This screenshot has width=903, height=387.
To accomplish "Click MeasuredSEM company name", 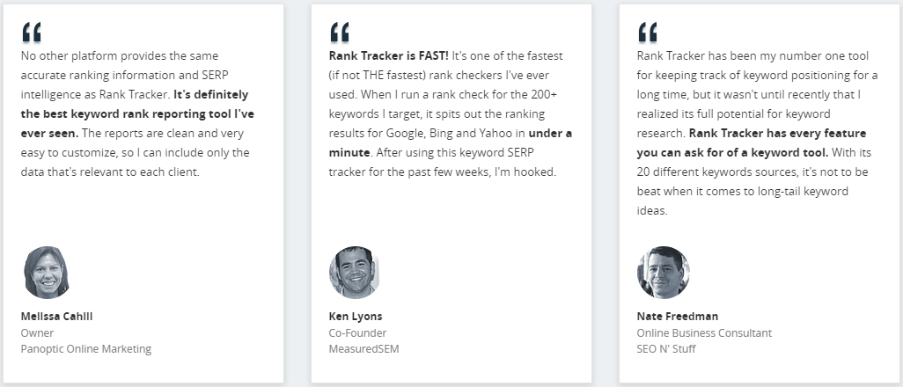I will pos(363,348).
